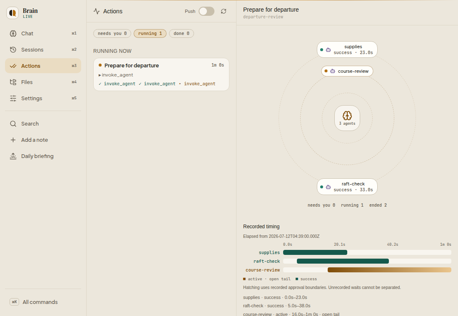Click the activity pulse icon beside Actions title
This screenshot has height=316, width=458.
(x=97, y=11)
